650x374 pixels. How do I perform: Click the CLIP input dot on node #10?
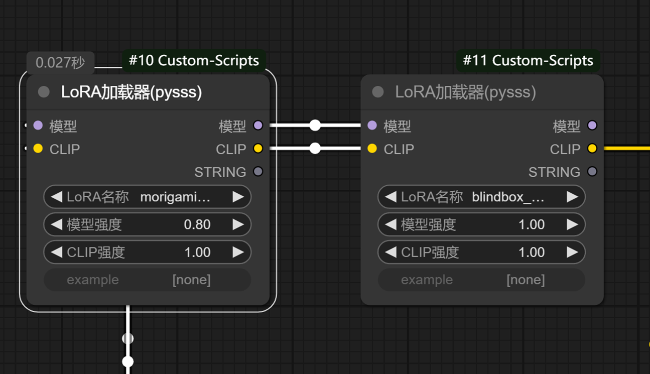pyautogui.click(x=38, y=149)
